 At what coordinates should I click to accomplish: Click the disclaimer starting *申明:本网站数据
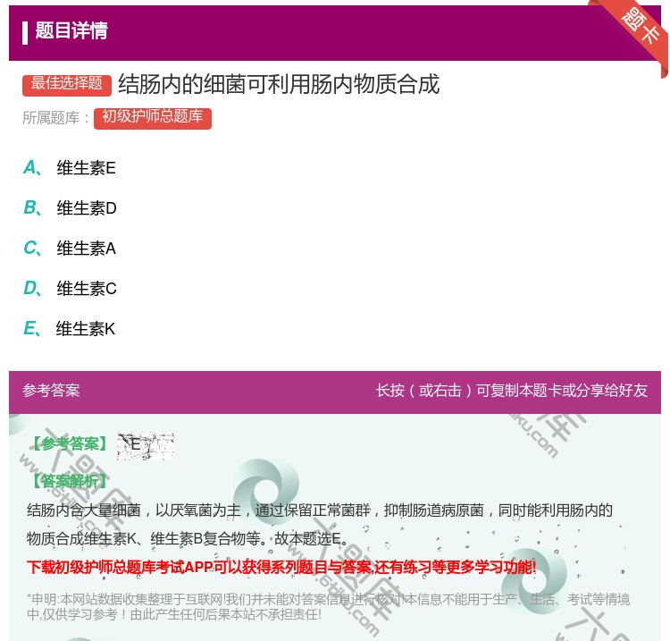tap(328, 607)
